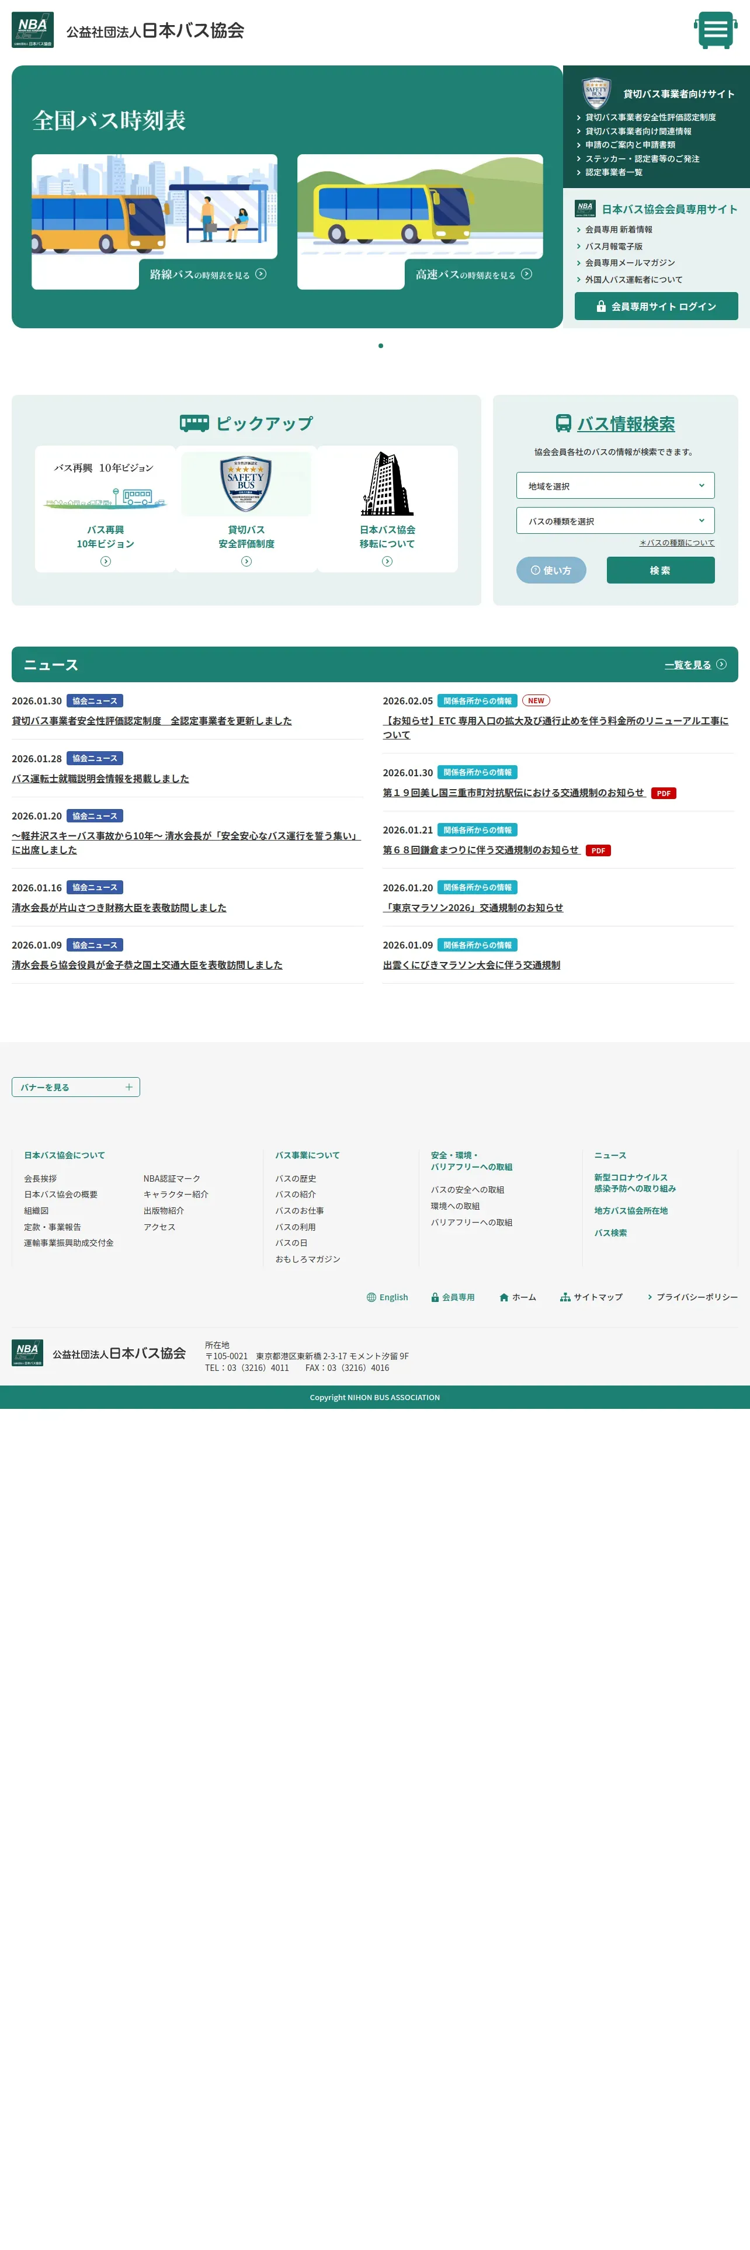Click the lock icon 会員専用 footer link
750x2250 pixels.
click(453, 1297)
